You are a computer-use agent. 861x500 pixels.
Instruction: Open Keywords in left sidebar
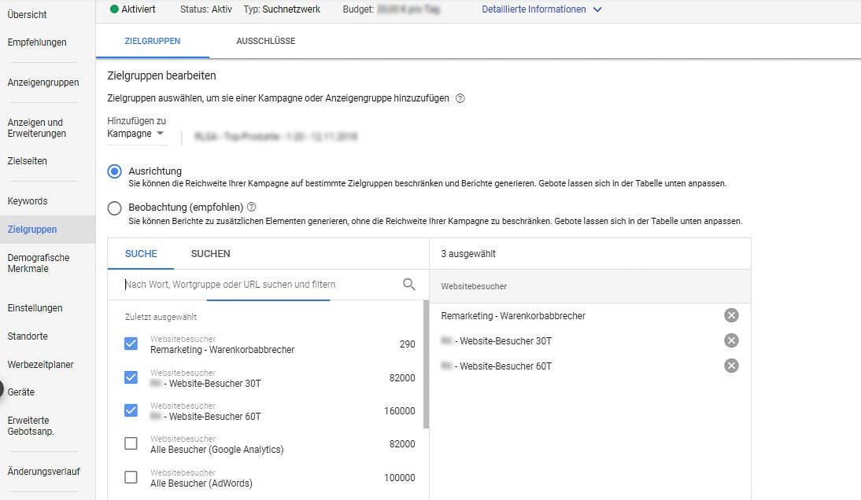pyautogui.click(x=28, y=201)
